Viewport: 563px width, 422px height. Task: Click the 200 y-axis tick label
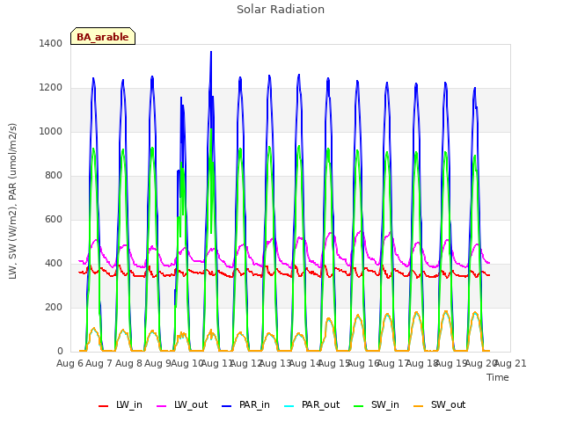(54, 308)
